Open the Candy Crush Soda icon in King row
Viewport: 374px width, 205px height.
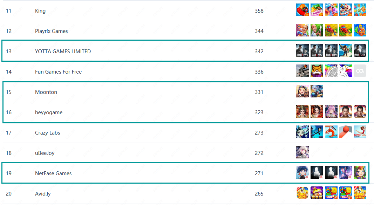tap(317, 10)
